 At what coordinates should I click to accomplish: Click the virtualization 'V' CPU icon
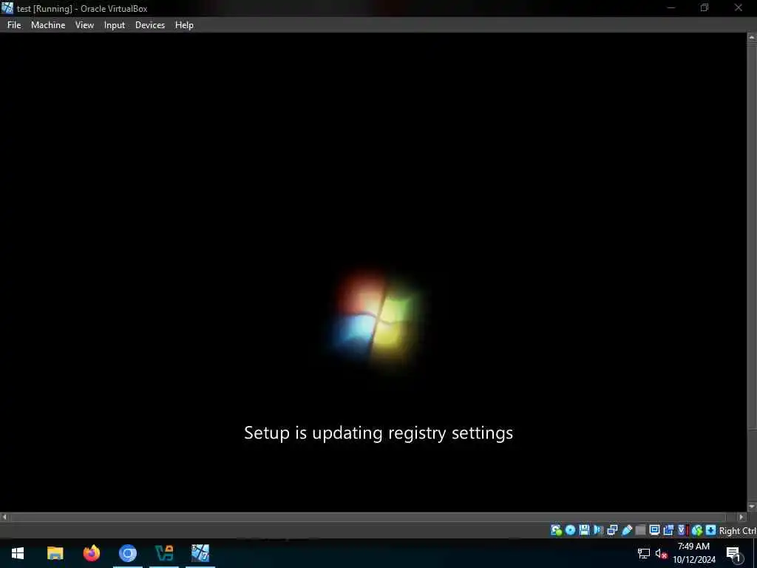click(x=682, y=530)
